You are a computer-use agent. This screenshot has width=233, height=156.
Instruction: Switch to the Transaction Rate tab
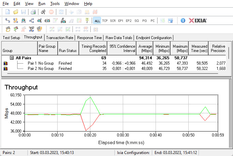click(60, 38)
